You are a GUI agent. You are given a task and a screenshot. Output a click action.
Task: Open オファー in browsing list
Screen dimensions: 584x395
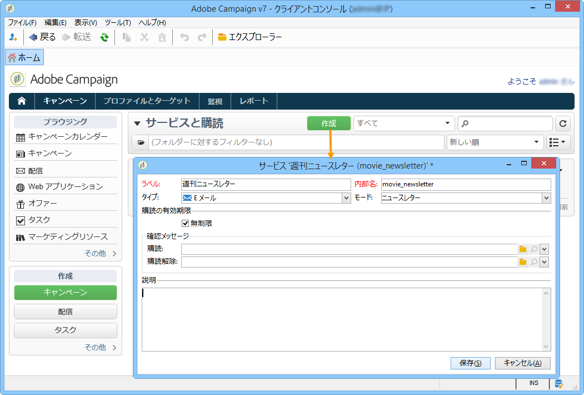click(66, 204)
